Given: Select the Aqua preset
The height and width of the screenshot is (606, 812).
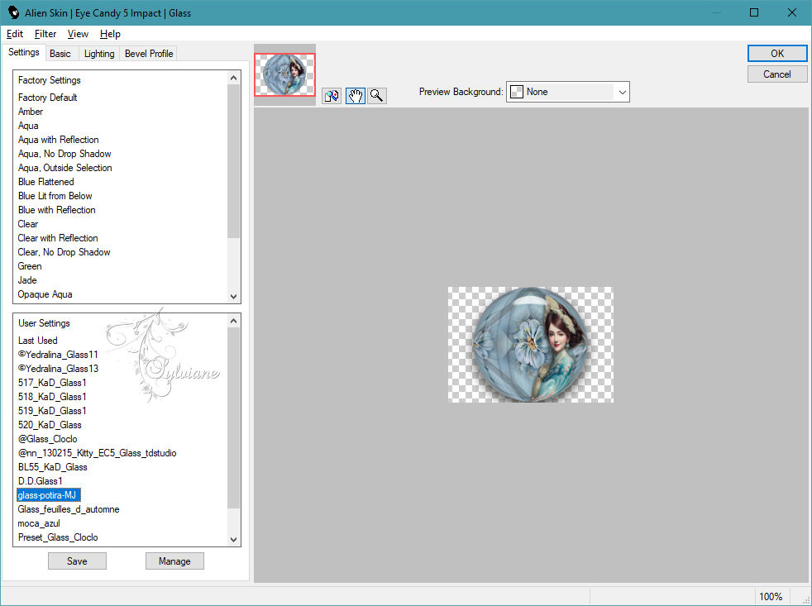Looking at the screenshot, I should pos(28,126).
